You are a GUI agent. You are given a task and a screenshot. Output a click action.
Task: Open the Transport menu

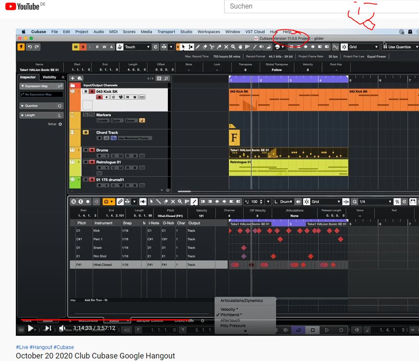coord(166,32)
